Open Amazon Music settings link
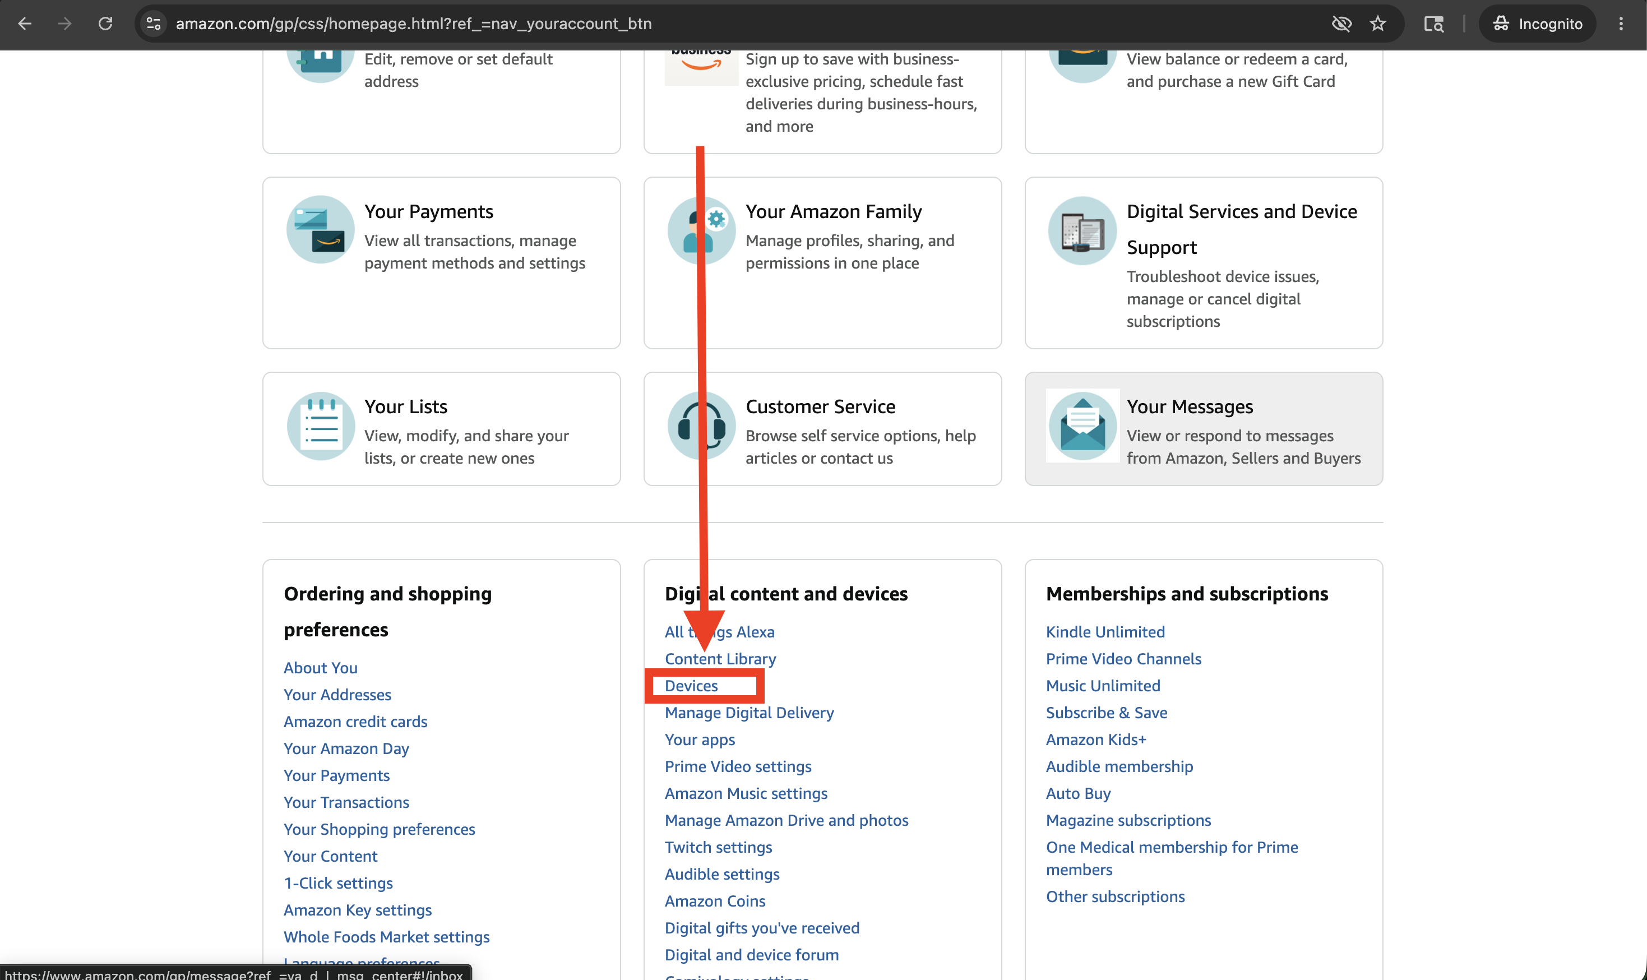 tap(746, 794)
